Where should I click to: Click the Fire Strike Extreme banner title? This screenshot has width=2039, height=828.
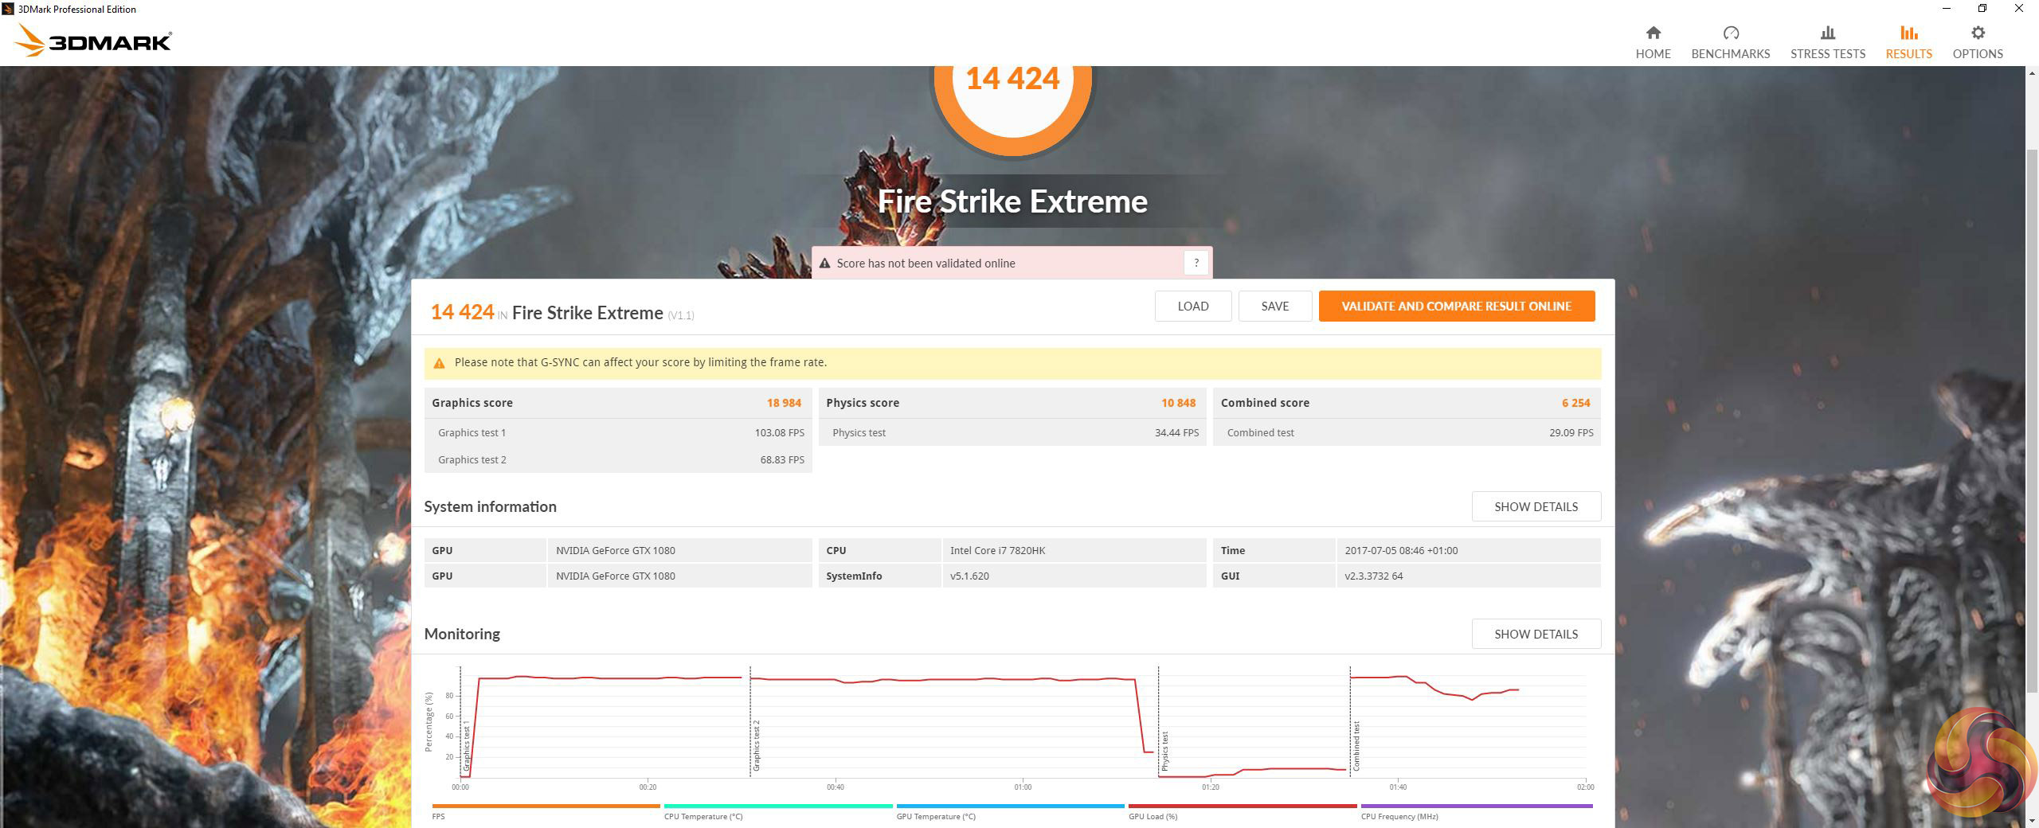click(1012, 201)
